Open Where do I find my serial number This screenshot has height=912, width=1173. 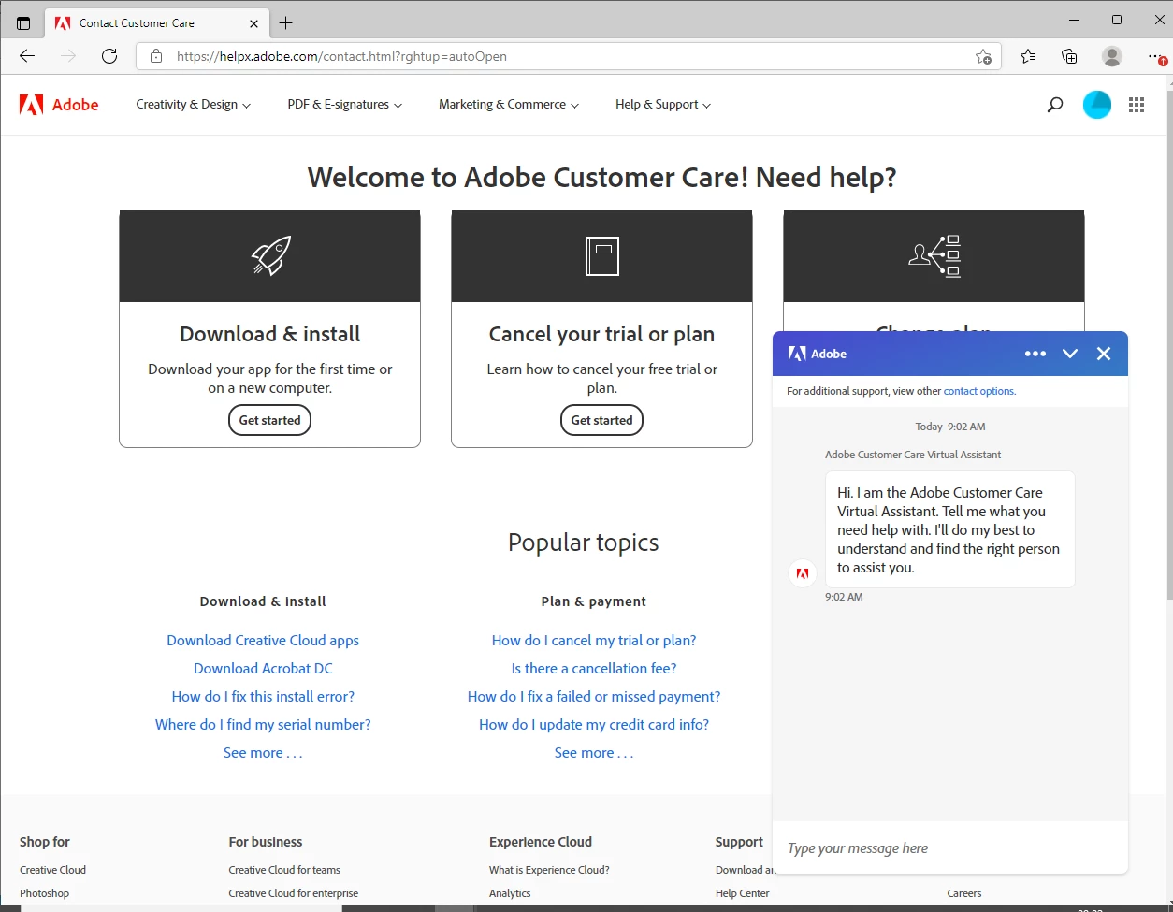click(x=263, y=725)
